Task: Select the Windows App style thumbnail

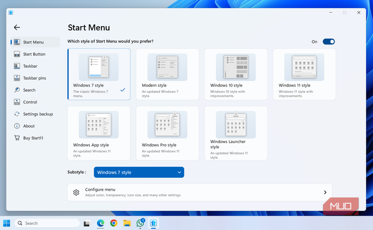Action: (99, 124)
